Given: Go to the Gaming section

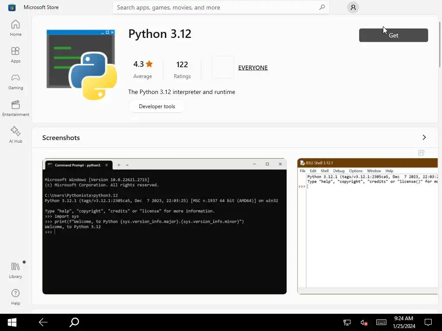Looking at the screenshot, I should pyautogui.click(x=16, y=81).
